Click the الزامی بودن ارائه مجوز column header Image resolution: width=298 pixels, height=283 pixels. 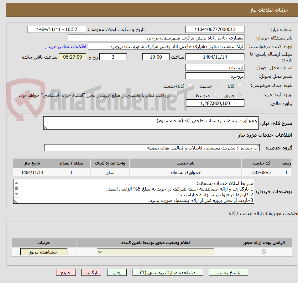264,243
